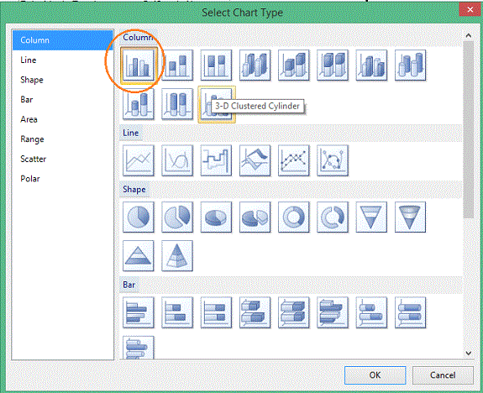Choose the flat funnel chart icon
The height and width of the screenshot is (393, 483).
point(371,217)
